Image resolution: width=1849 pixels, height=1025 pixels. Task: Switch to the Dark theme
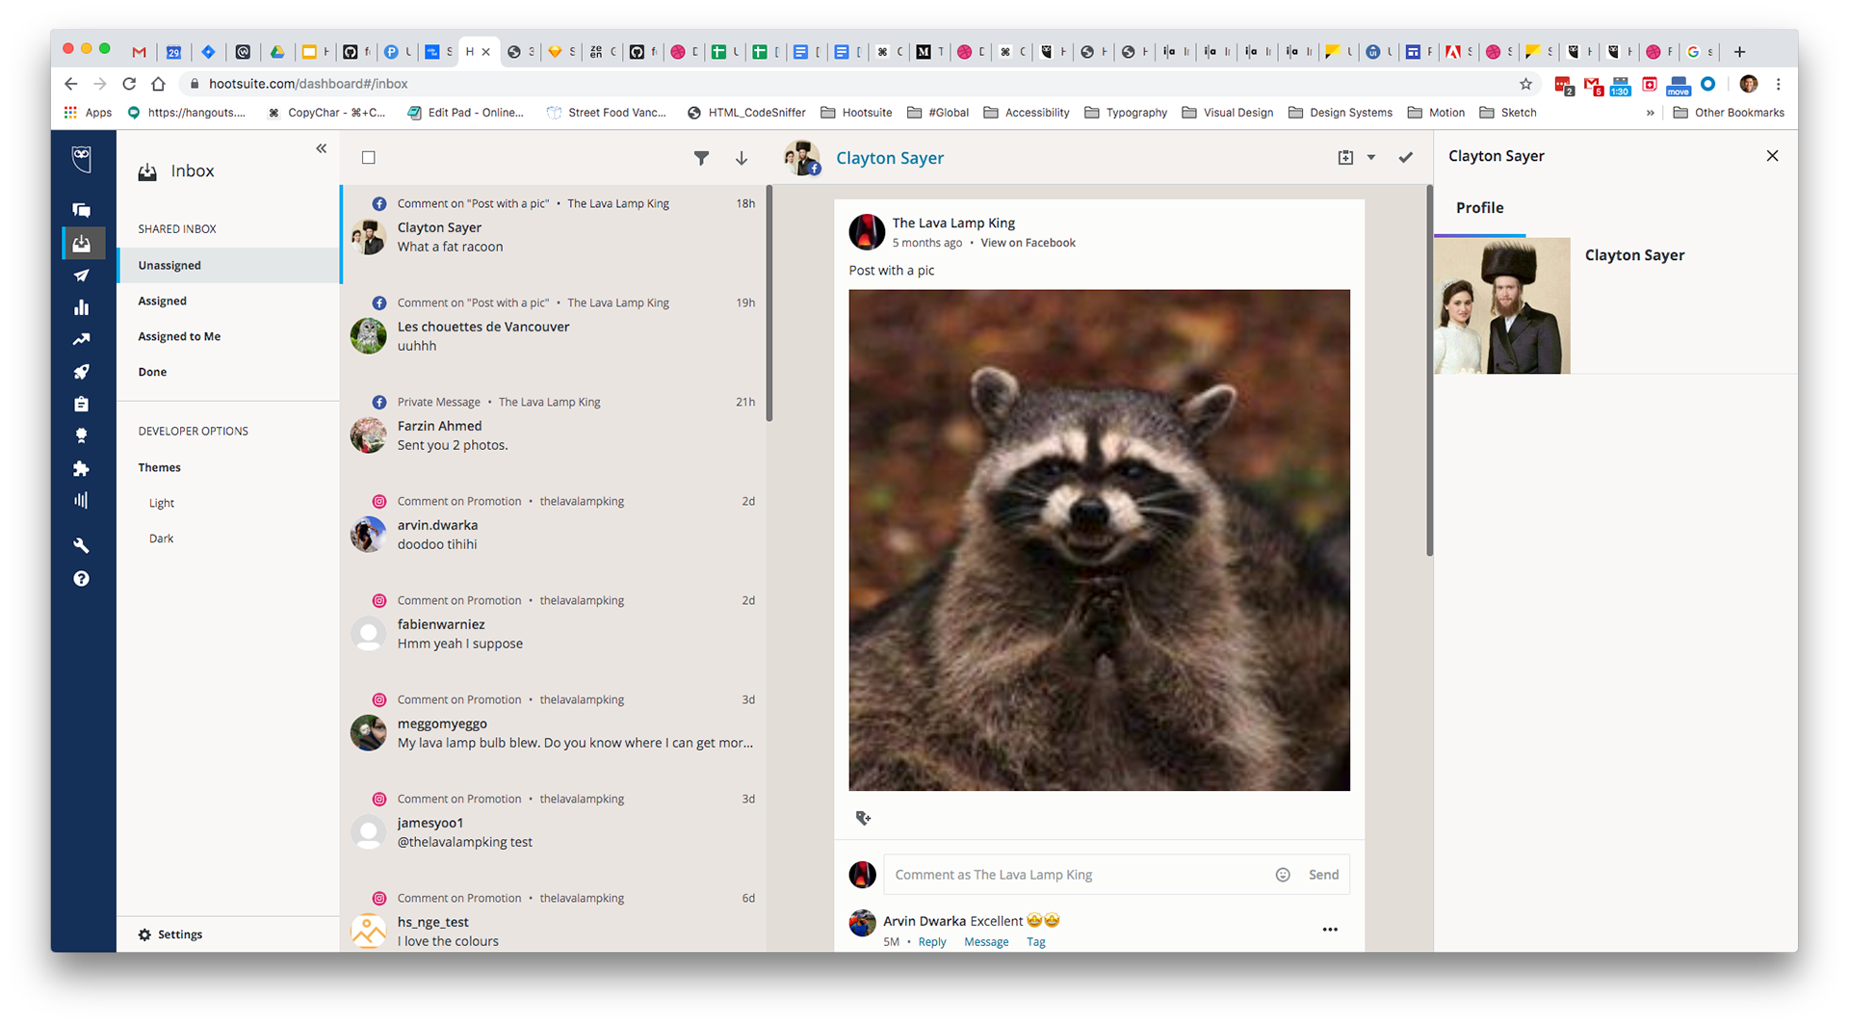tap(162, 539)
